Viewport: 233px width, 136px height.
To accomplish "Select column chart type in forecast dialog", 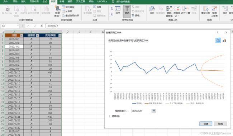I will tap(224, 41).
